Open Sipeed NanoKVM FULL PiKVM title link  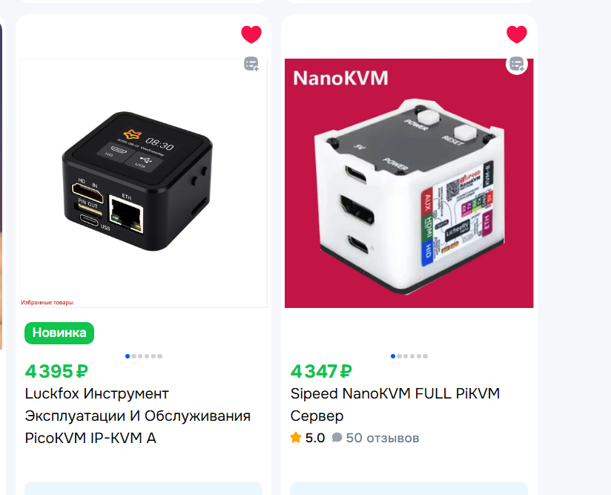[x=394, y=404]
